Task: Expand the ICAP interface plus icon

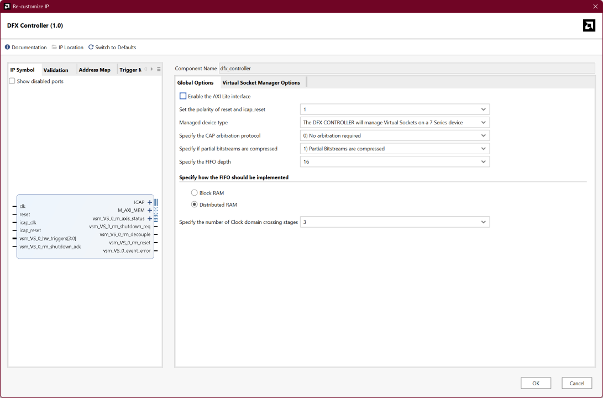Action: [x=150, y=202]
